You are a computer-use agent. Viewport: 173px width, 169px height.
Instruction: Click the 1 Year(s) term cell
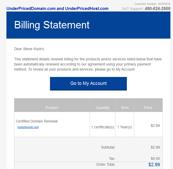tap(125, 127)
